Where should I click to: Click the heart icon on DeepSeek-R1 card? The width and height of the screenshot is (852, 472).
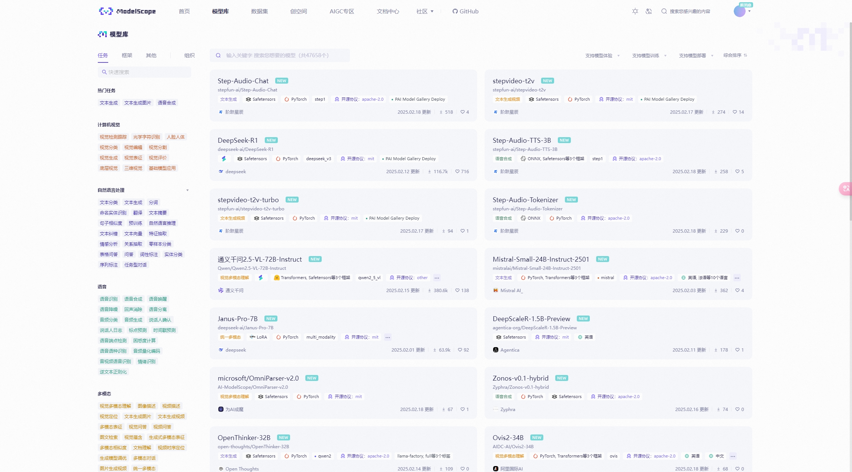click(457, 171)
